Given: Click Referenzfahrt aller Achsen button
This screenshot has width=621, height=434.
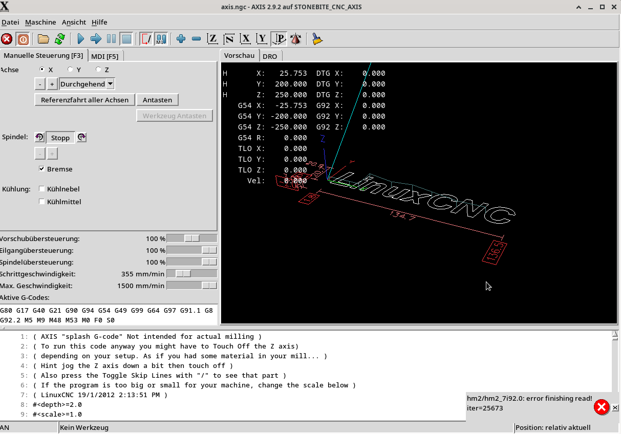Looking at the screenshot, I should click(85, 100).
